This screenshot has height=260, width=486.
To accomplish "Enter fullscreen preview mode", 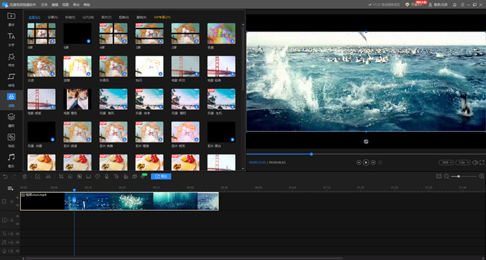I will (x=482, y=162).
